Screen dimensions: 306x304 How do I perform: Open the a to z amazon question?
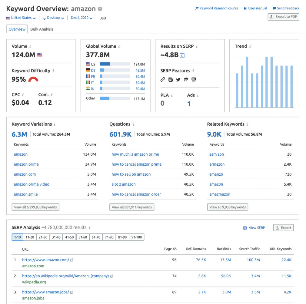(124, 184)
